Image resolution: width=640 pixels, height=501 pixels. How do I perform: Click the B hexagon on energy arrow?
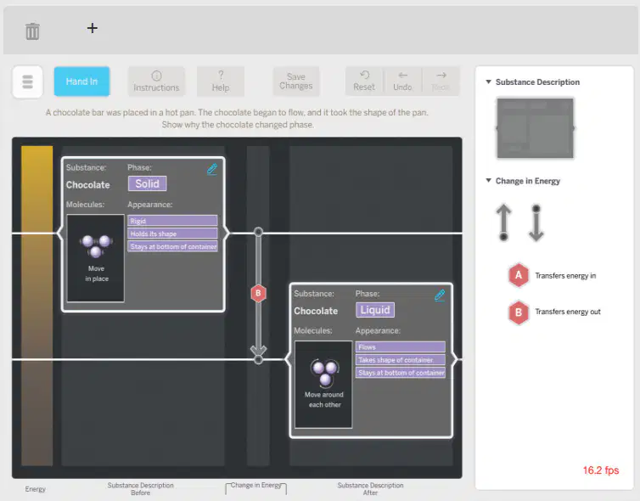click(x=258, y=293)
